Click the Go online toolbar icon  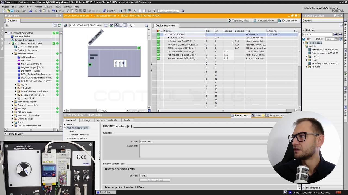[95, 11]
